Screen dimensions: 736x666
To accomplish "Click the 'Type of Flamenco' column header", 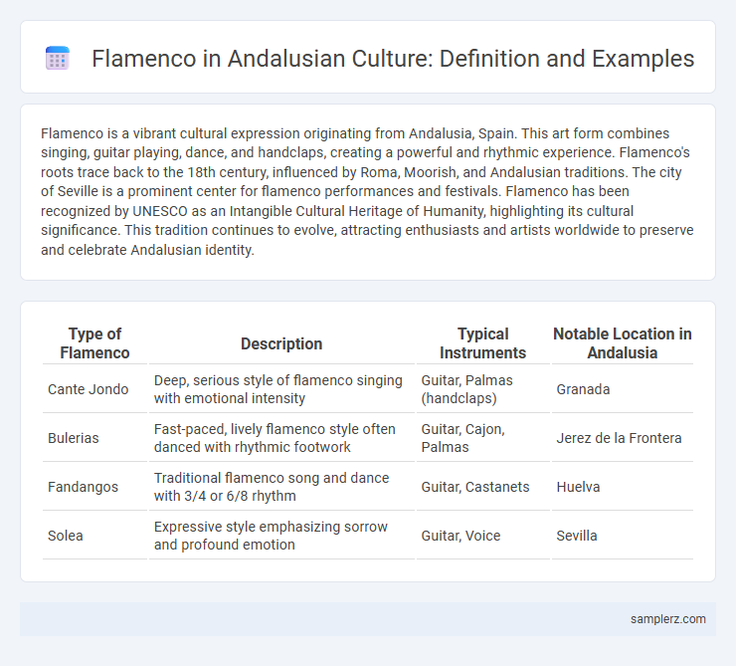I will pyautogui.click(x=94, y=343).
